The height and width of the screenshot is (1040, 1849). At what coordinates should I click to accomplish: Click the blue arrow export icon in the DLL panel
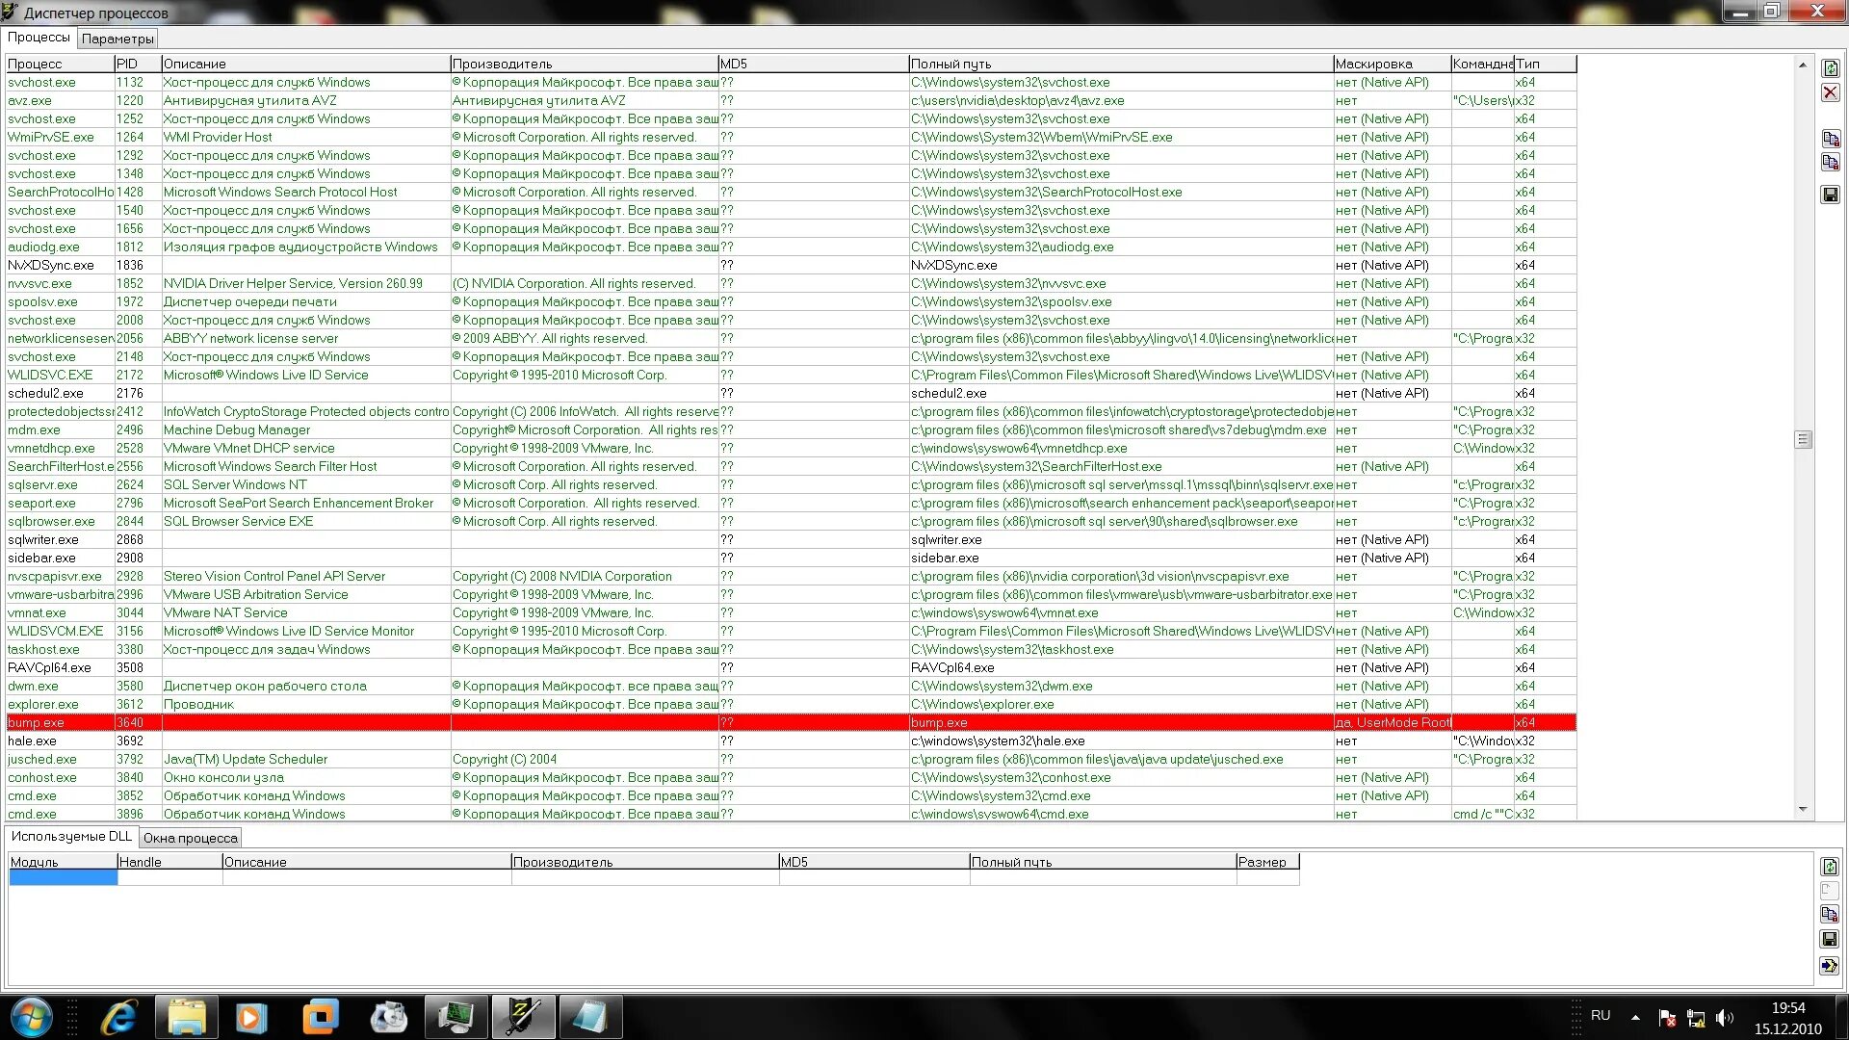(x=1829, y=966)
